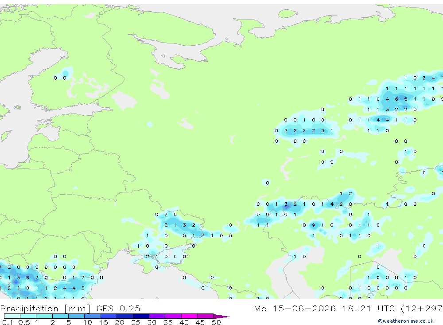Screen dimensions: 443x325
Task: Click the legend label '45'
Action: tap(200, 322)
